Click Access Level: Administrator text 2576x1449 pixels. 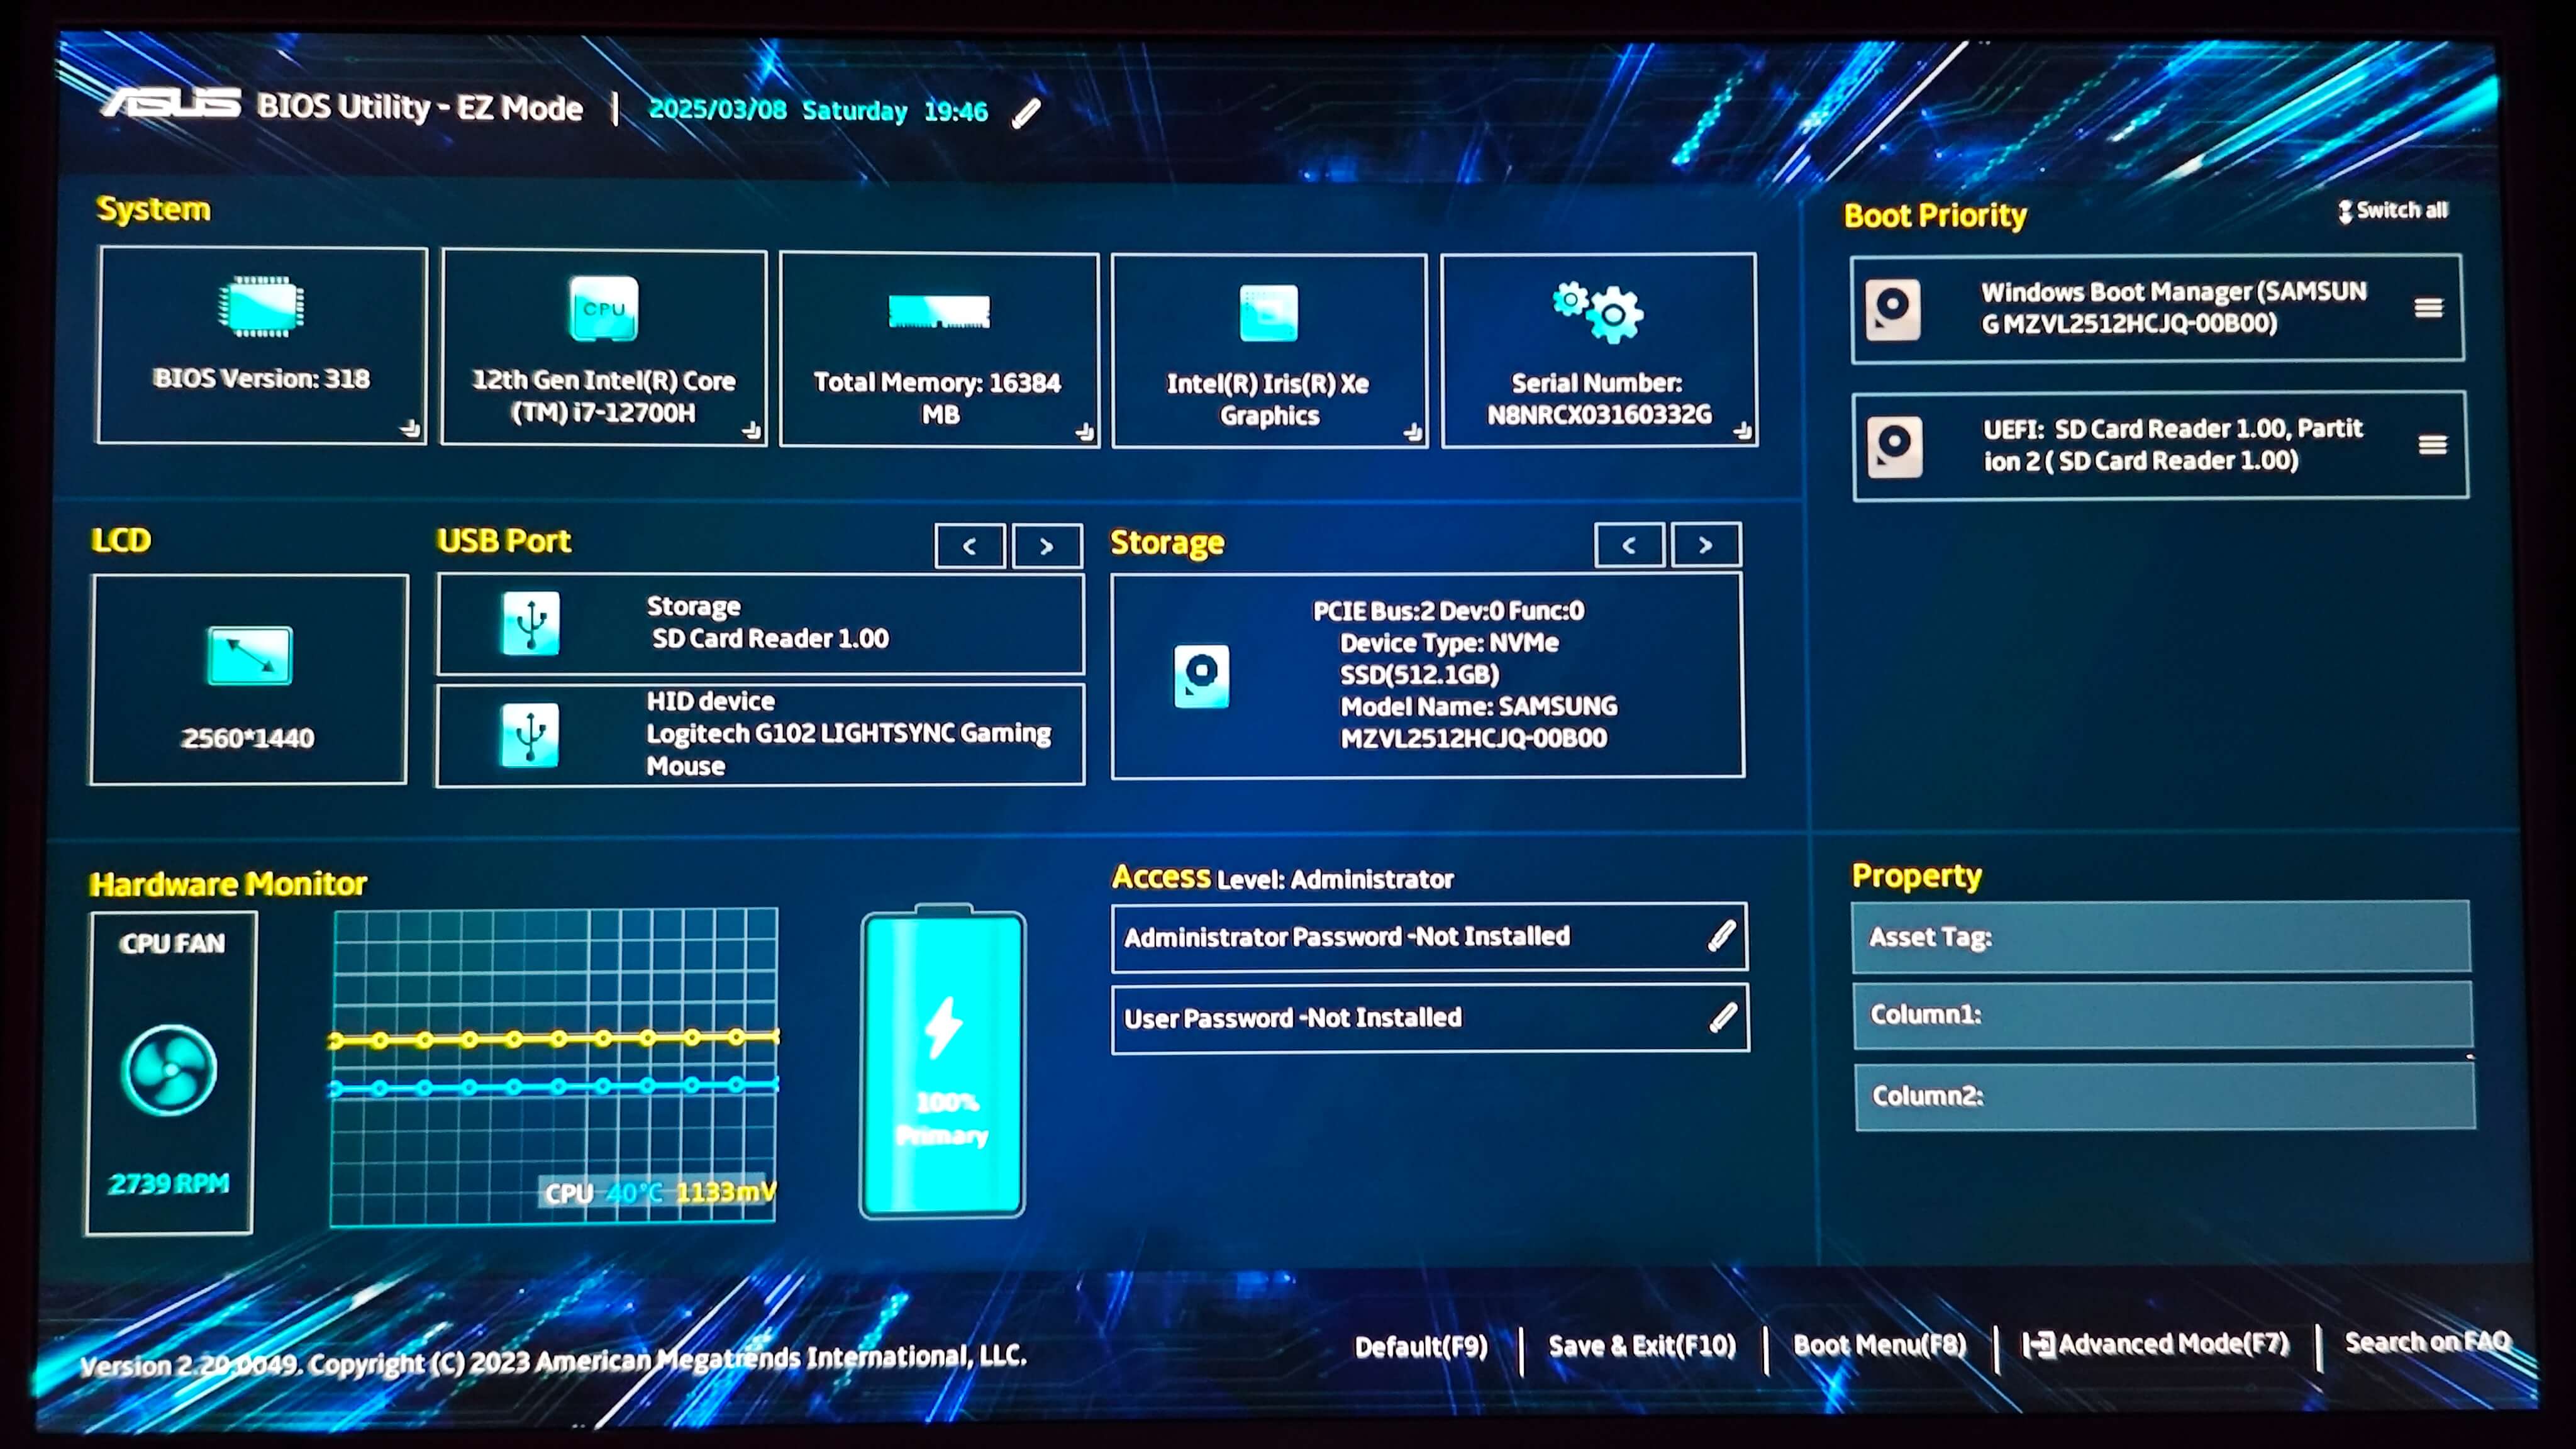pos(1283,878)
